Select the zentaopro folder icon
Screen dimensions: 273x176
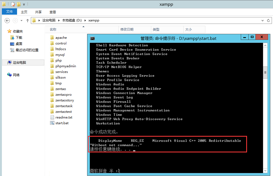coord(52,95)
